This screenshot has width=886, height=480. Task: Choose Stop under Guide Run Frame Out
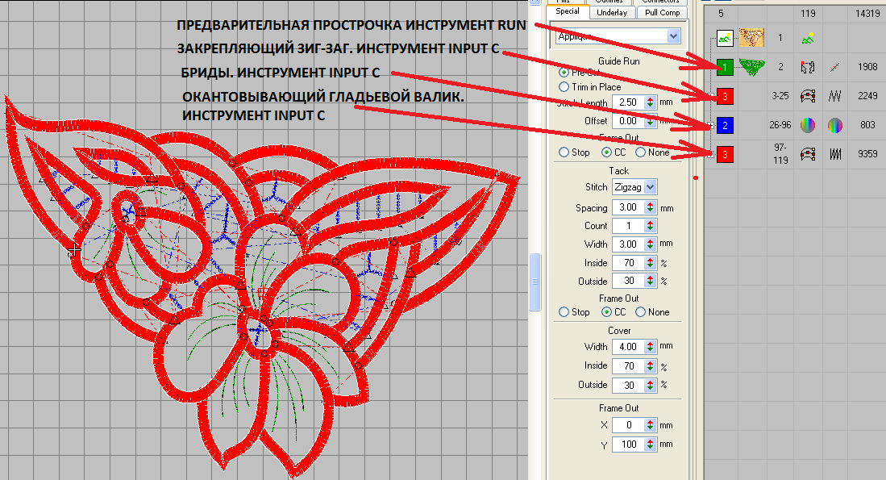pos(564,152)
